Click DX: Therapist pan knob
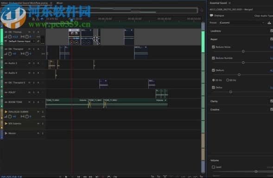This screenshot has height=178, width=273. [x=27, y=54]
